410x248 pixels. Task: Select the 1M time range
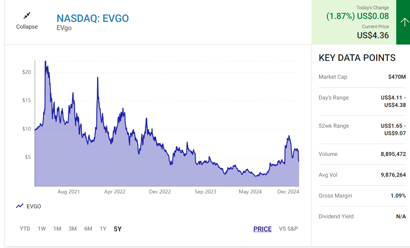click(x=57, y=229)
